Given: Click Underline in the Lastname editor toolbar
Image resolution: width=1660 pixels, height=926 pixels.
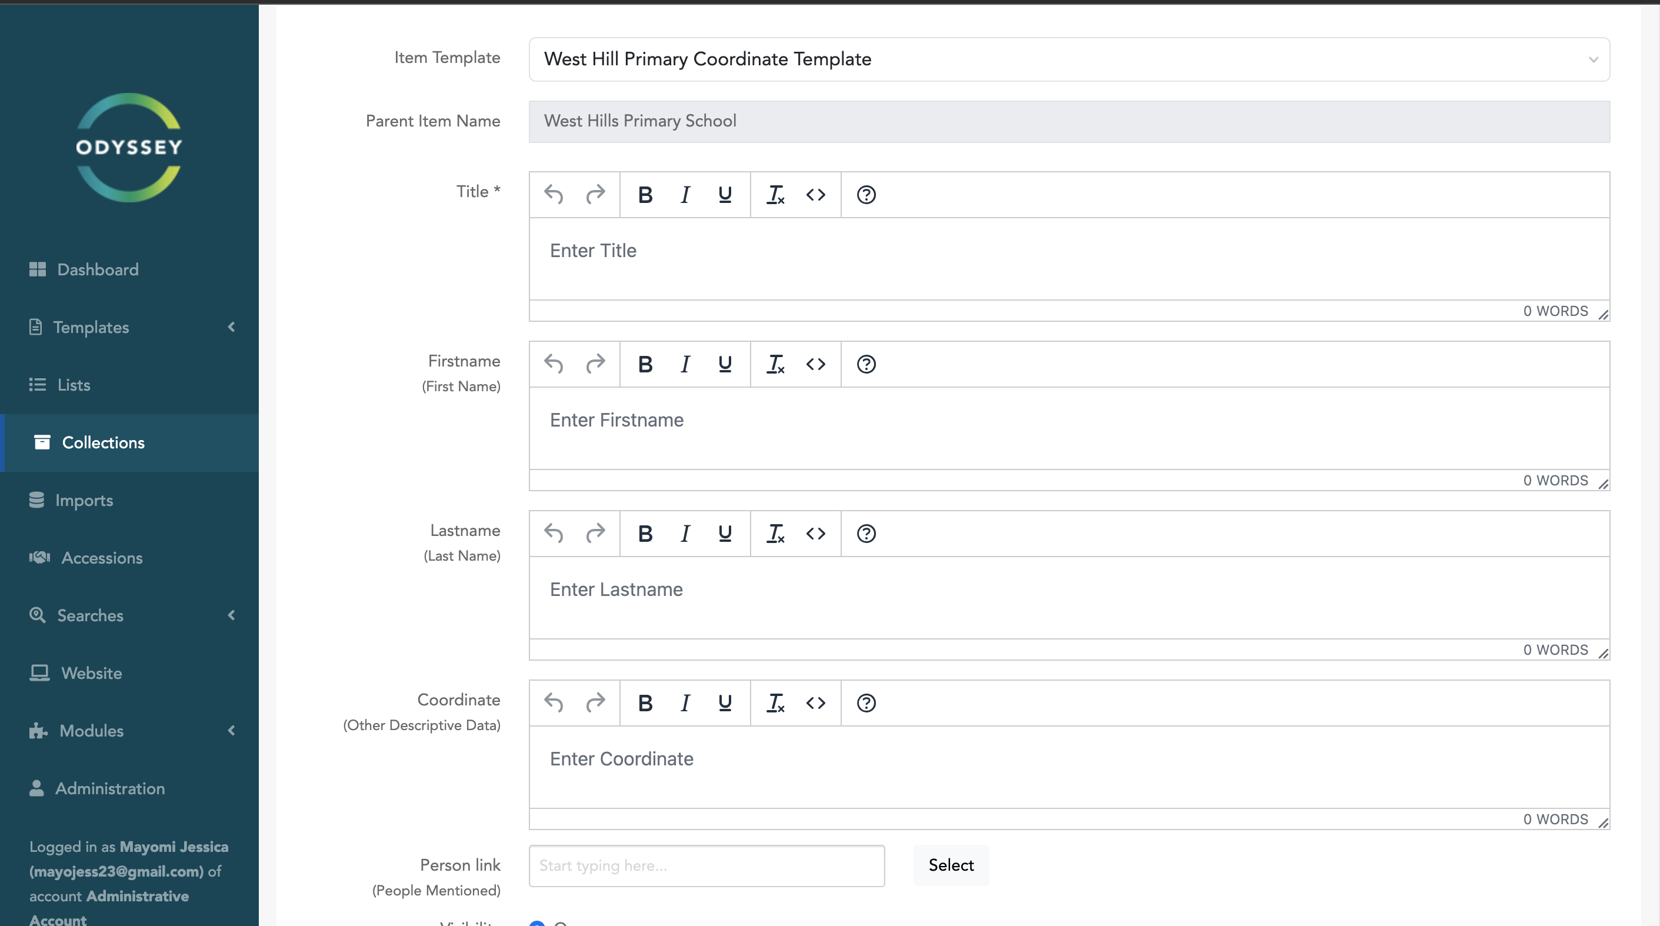Looking at the screenshot, I should (x=725, y=534).
